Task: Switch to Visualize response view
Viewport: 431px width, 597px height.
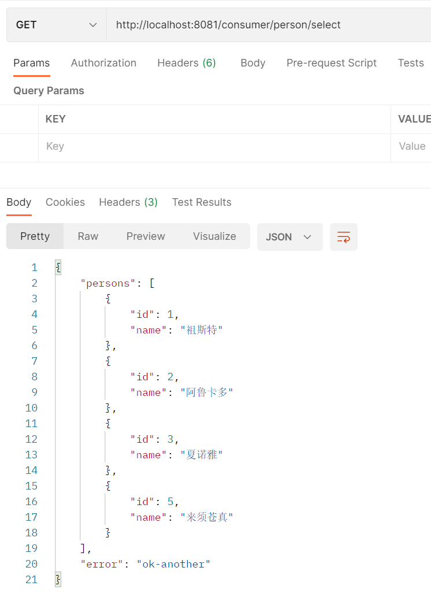Action: 214,236
